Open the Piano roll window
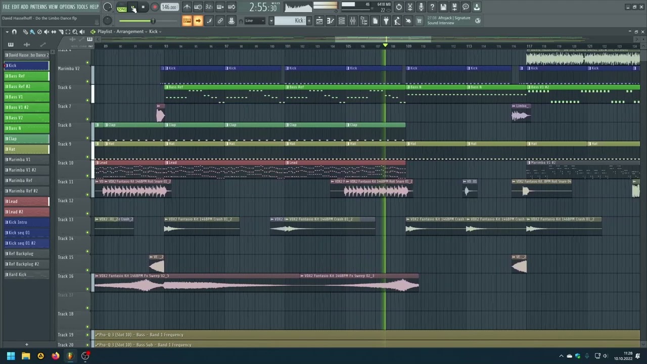 coord(330,21)
